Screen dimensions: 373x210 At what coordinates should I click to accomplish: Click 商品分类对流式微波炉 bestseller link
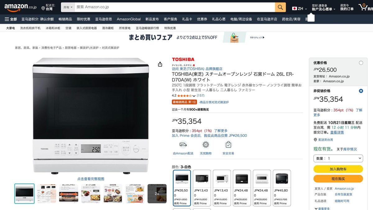(x=214, y=102)
